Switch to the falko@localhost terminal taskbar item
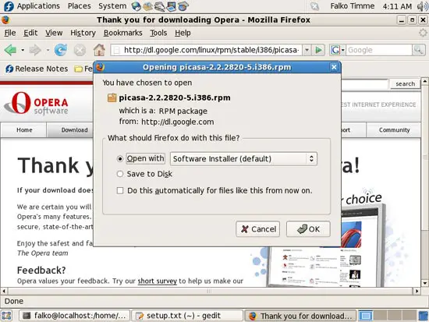The width and height of the screenshot is (429, 322). 74,316
